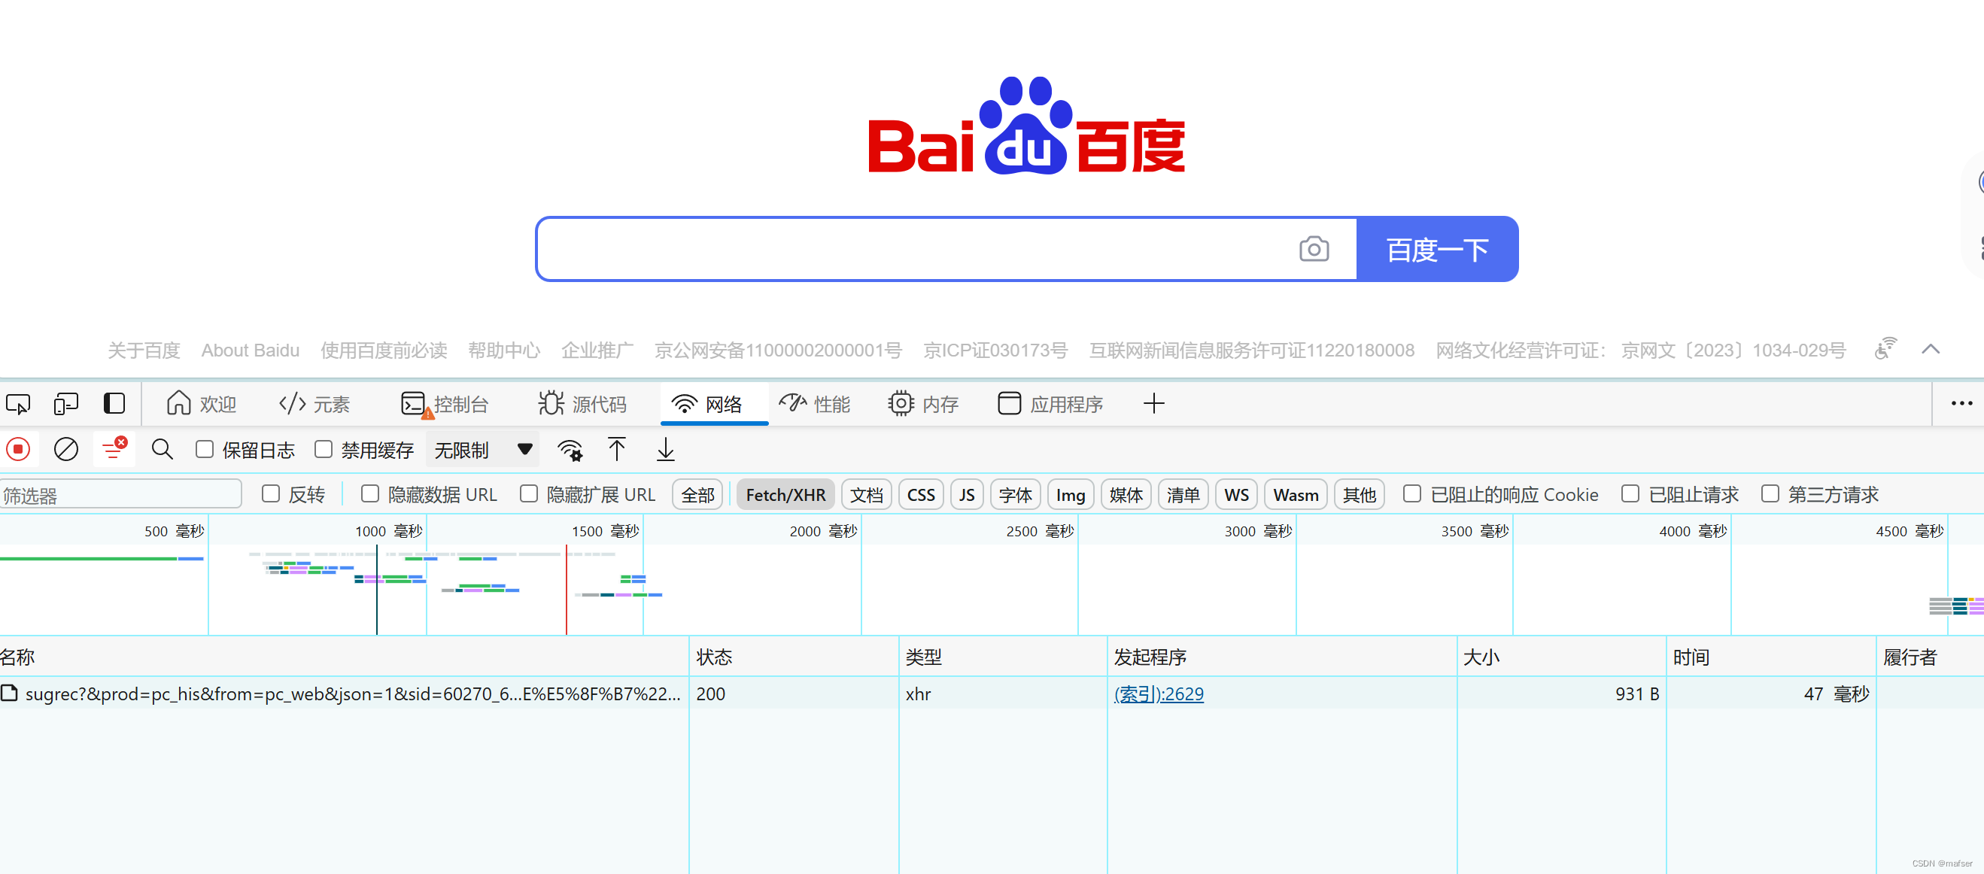This screenshot has height=874, width=1984.
Task: Enable the 保留日志 checkbox
Action: [x=204, y=449]
